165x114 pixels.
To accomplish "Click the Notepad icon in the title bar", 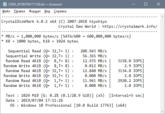I will pos(5,4).
